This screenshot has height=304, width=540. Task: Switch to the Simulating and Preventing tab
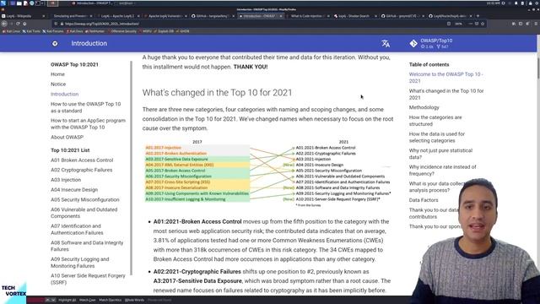pos(70,16)
